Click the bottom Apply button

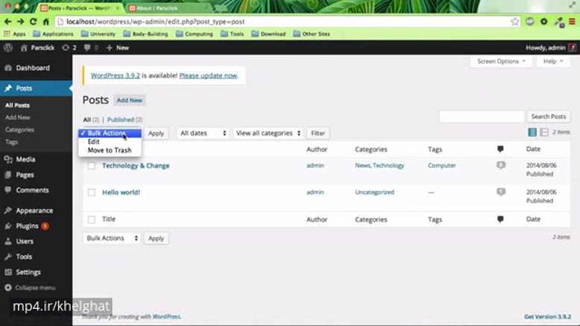[156, 238]
